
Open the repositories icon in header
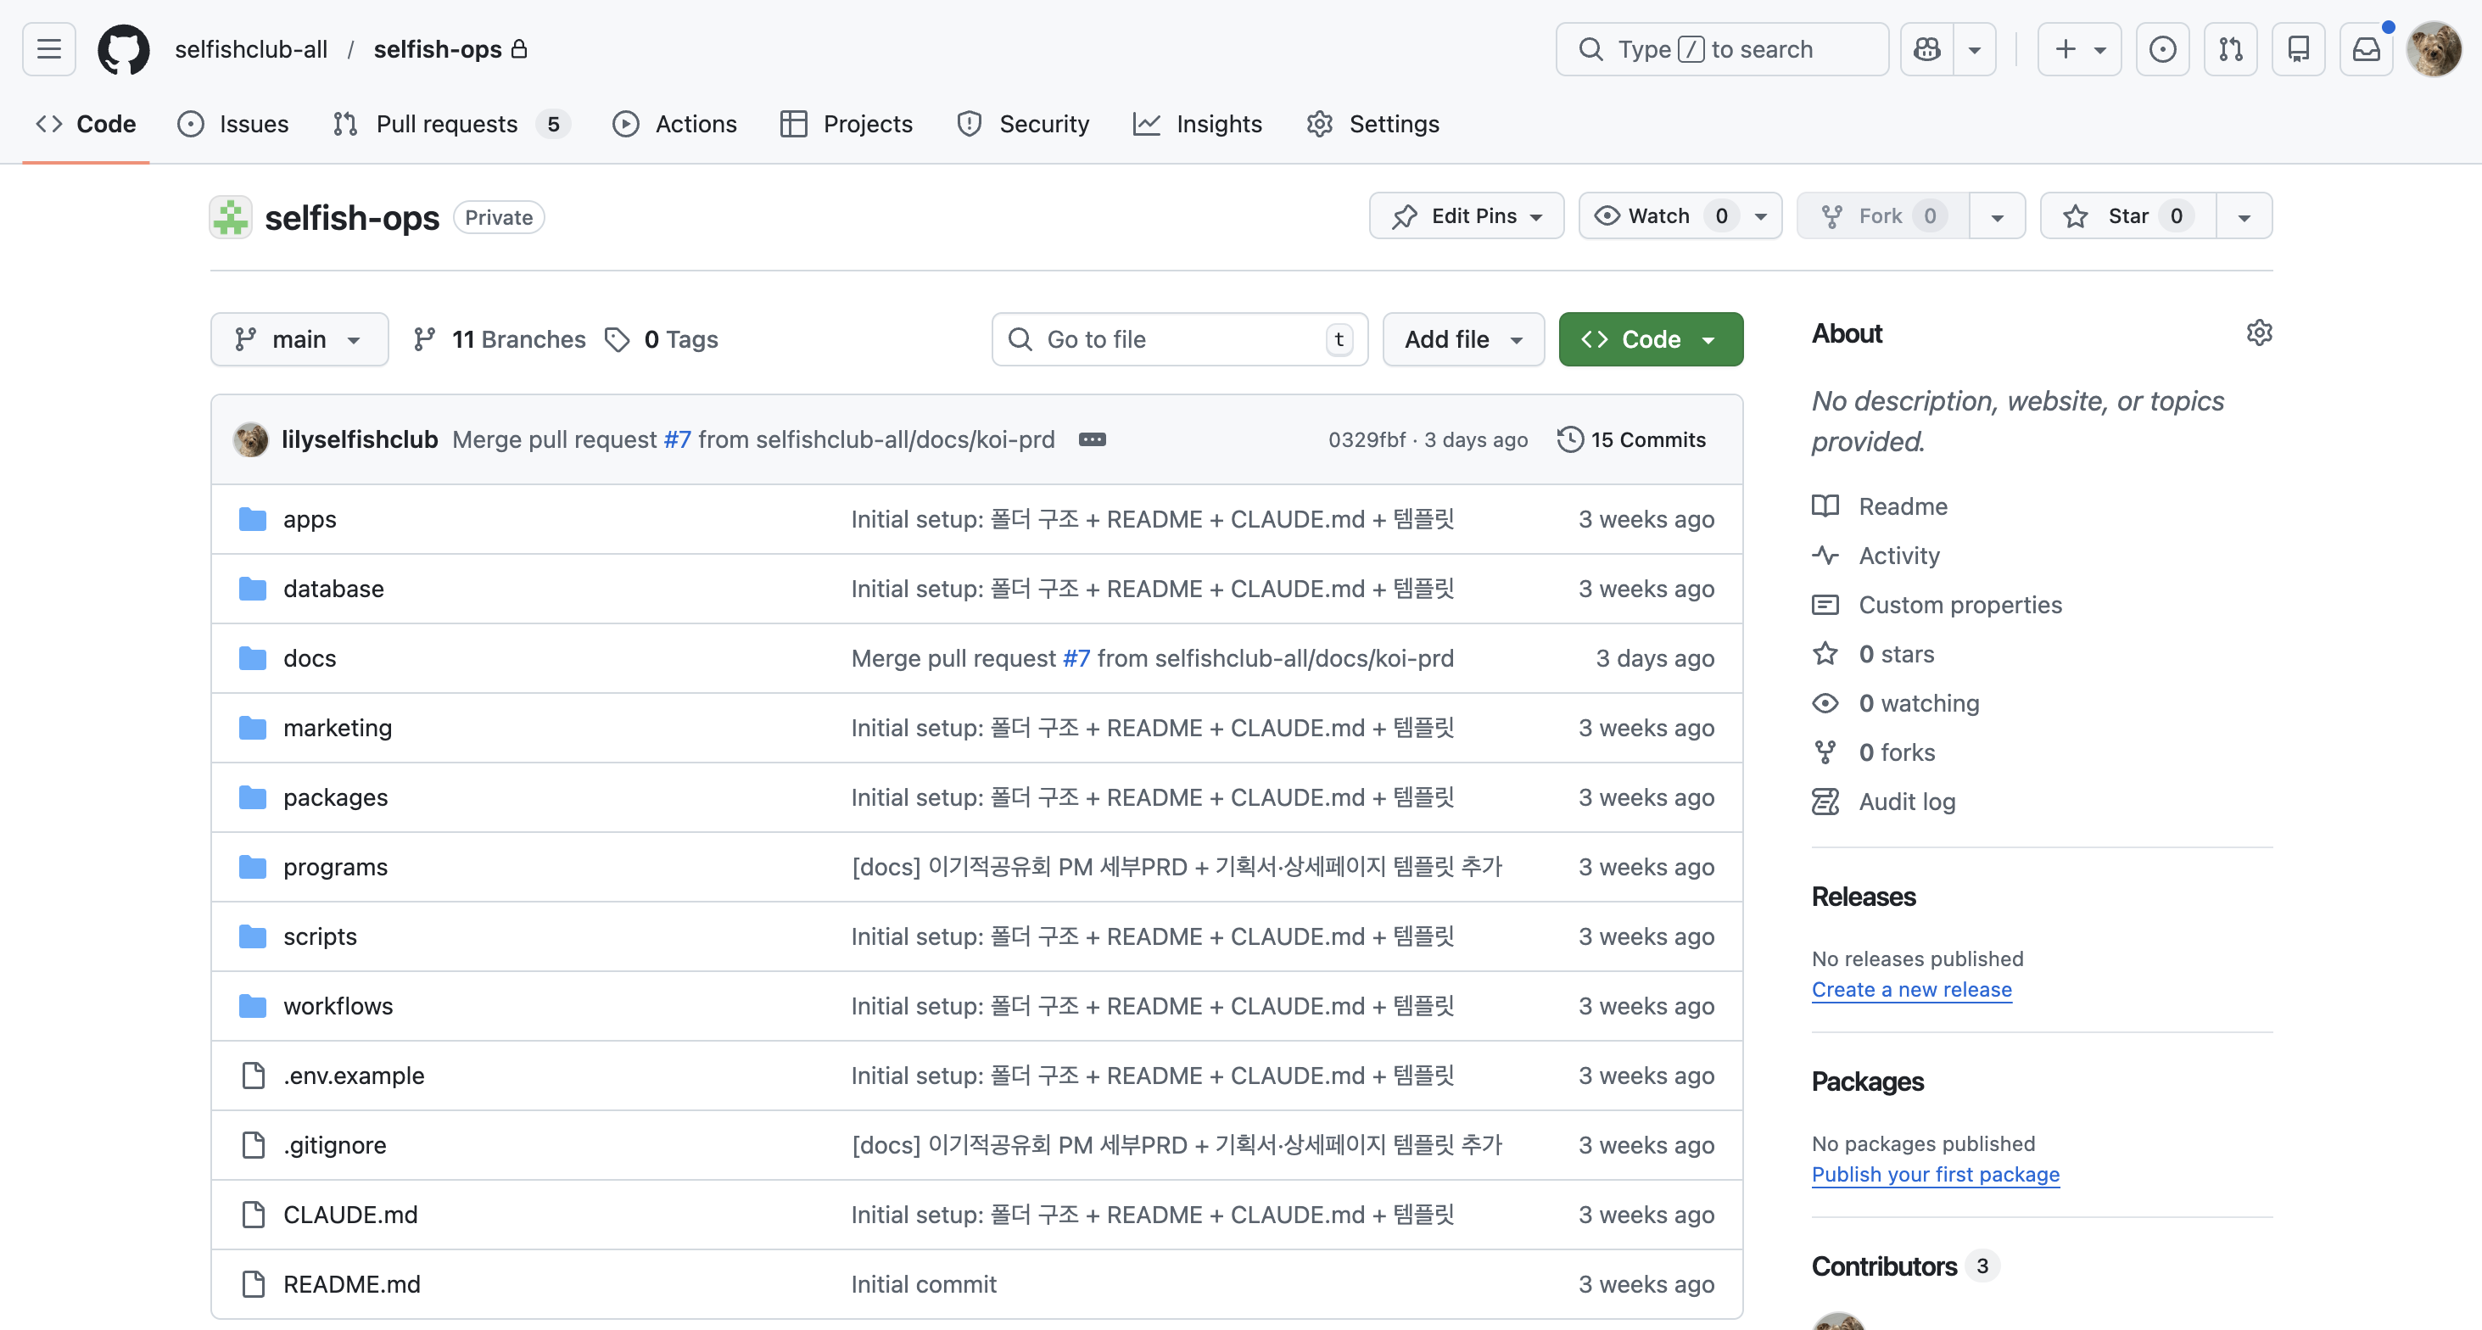coord(2298,49)
